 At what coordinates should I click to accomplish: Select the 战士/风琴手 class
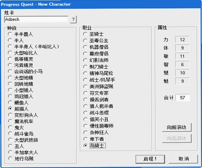point(99,80)
